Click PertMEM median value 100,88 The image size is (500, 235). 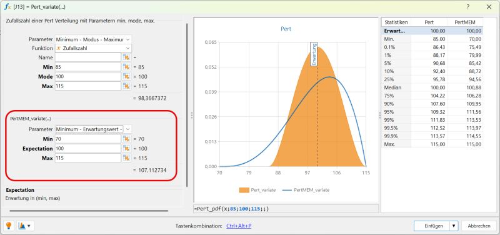coord(474,87)
